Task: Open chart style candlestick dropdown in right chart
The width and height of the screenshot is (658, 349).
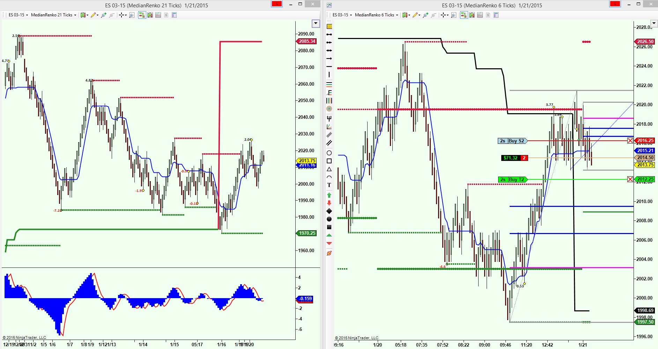Action: click(x=406, y=15)
